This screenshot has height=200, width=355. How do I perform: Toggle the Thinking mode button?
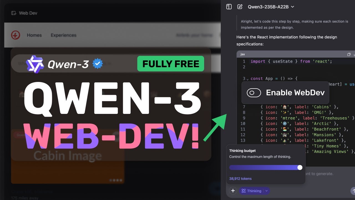tap(251, 191)
